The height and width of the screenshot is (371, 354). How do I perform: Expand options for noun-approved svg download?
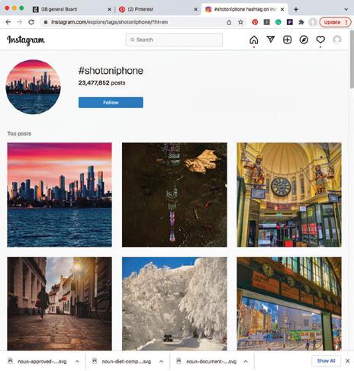[x=77, y=361]
